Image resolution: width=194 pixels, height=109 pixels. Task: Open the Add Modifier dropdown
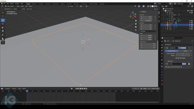[x=179, y=45]
